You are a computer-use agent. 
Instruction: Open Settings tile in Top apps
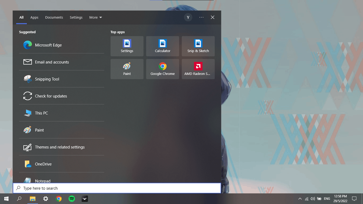(x=127, y=46)
